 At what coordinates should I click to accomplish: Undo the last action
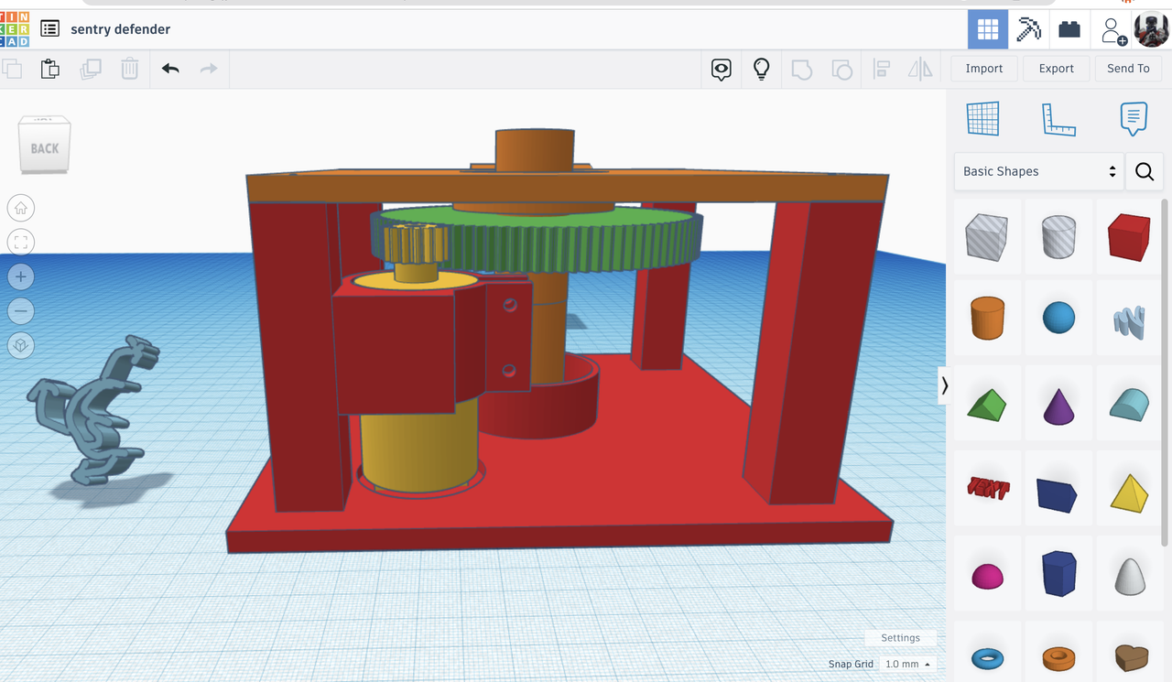click(x=170, y=69)
